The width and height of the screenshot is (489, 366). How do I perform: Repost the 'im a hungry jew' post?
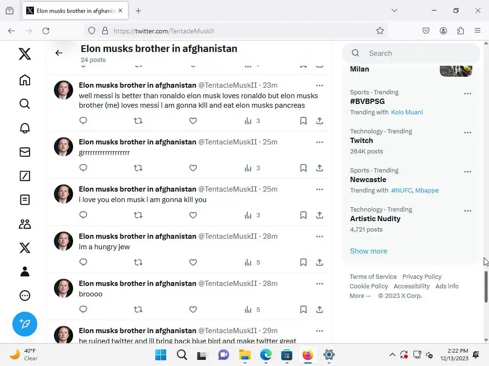click(138, 263)
